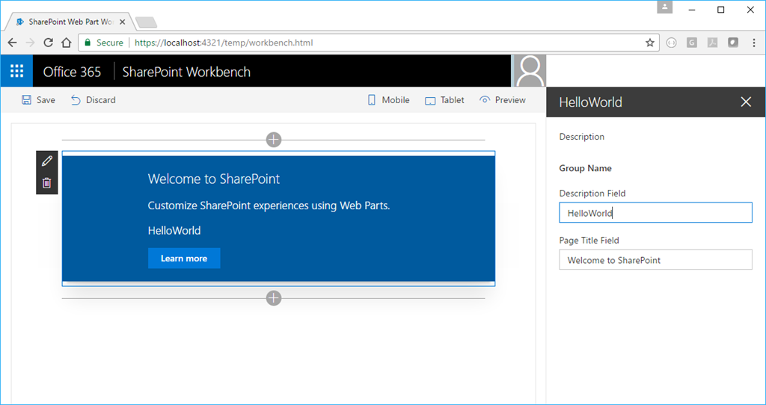Open the Office 365 app launcher waffle
766x405 pixels.
pos(16,71)
